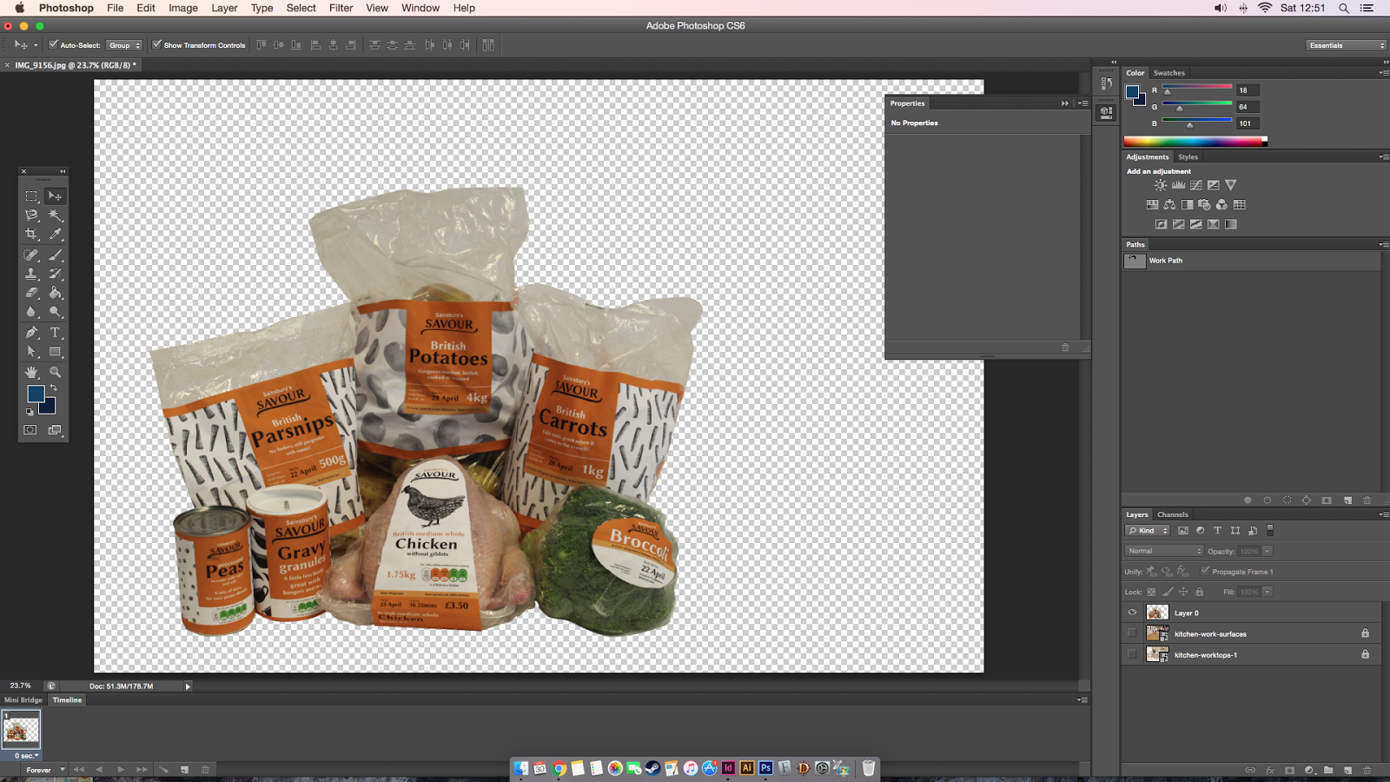
Task: Open Photoshop from the Dock
Action: 765,768
